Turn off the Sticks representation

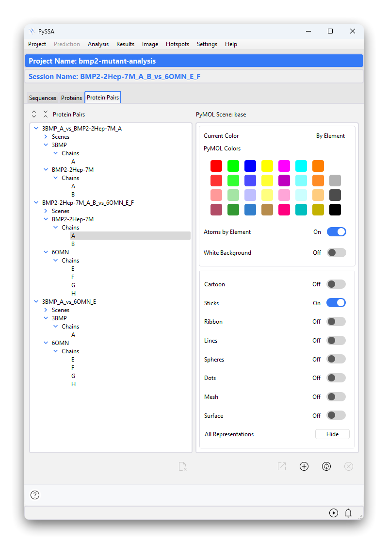[336, 303]
